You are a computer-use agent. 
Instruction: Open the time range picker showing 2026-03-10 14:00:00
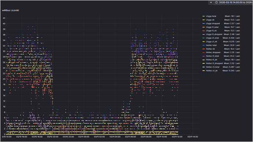tap(234, 3)
